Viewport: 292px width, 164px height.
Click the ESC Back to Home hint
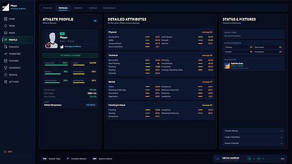(x=102, y=159)
